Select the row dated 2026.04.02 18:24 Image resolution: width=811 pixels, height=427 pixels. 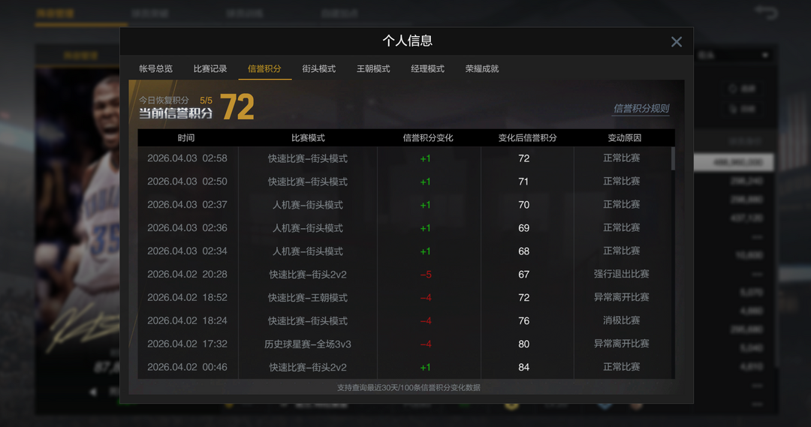pos(404,321)
